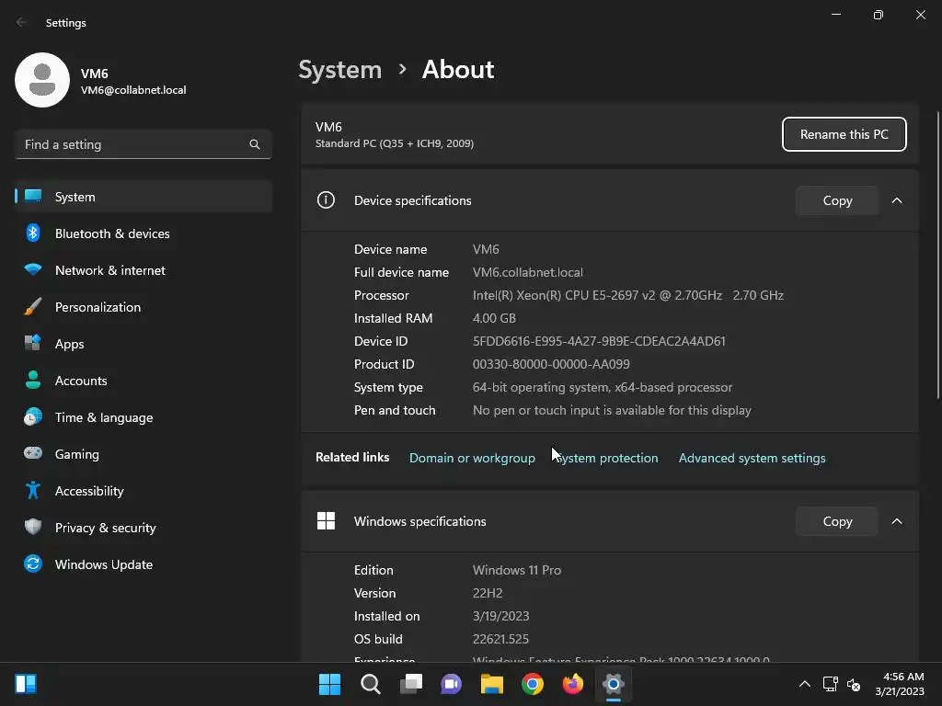Go to Time & language settings

[144, 417]
